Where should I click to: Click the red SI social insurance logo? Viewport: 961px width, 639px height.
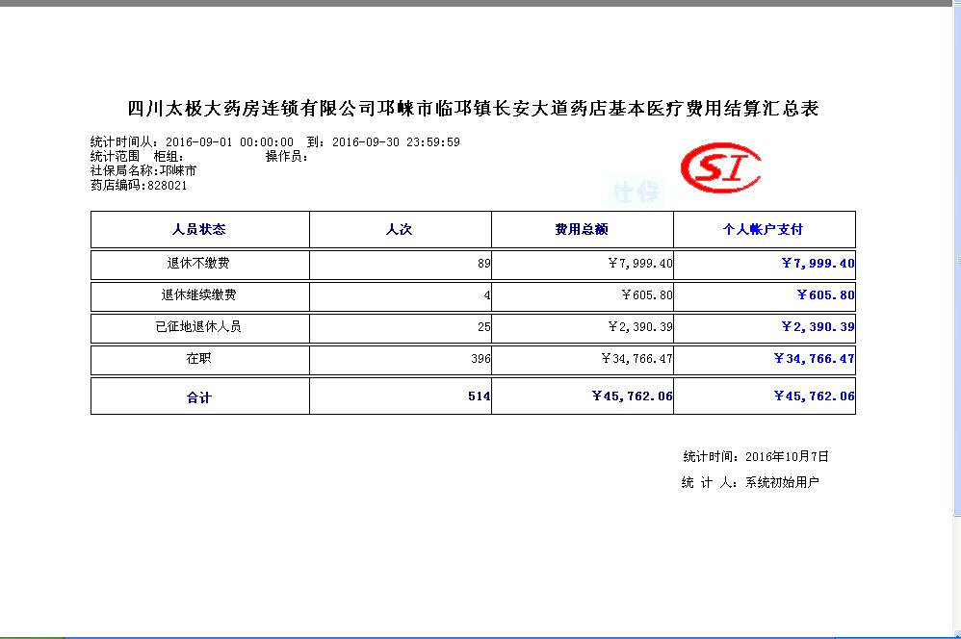720,167
